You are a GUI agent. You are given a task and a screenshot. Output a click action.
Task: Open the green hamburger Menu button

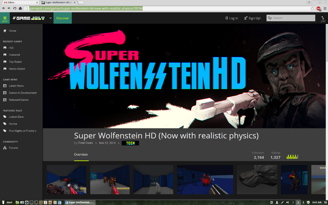click(5, 18)
